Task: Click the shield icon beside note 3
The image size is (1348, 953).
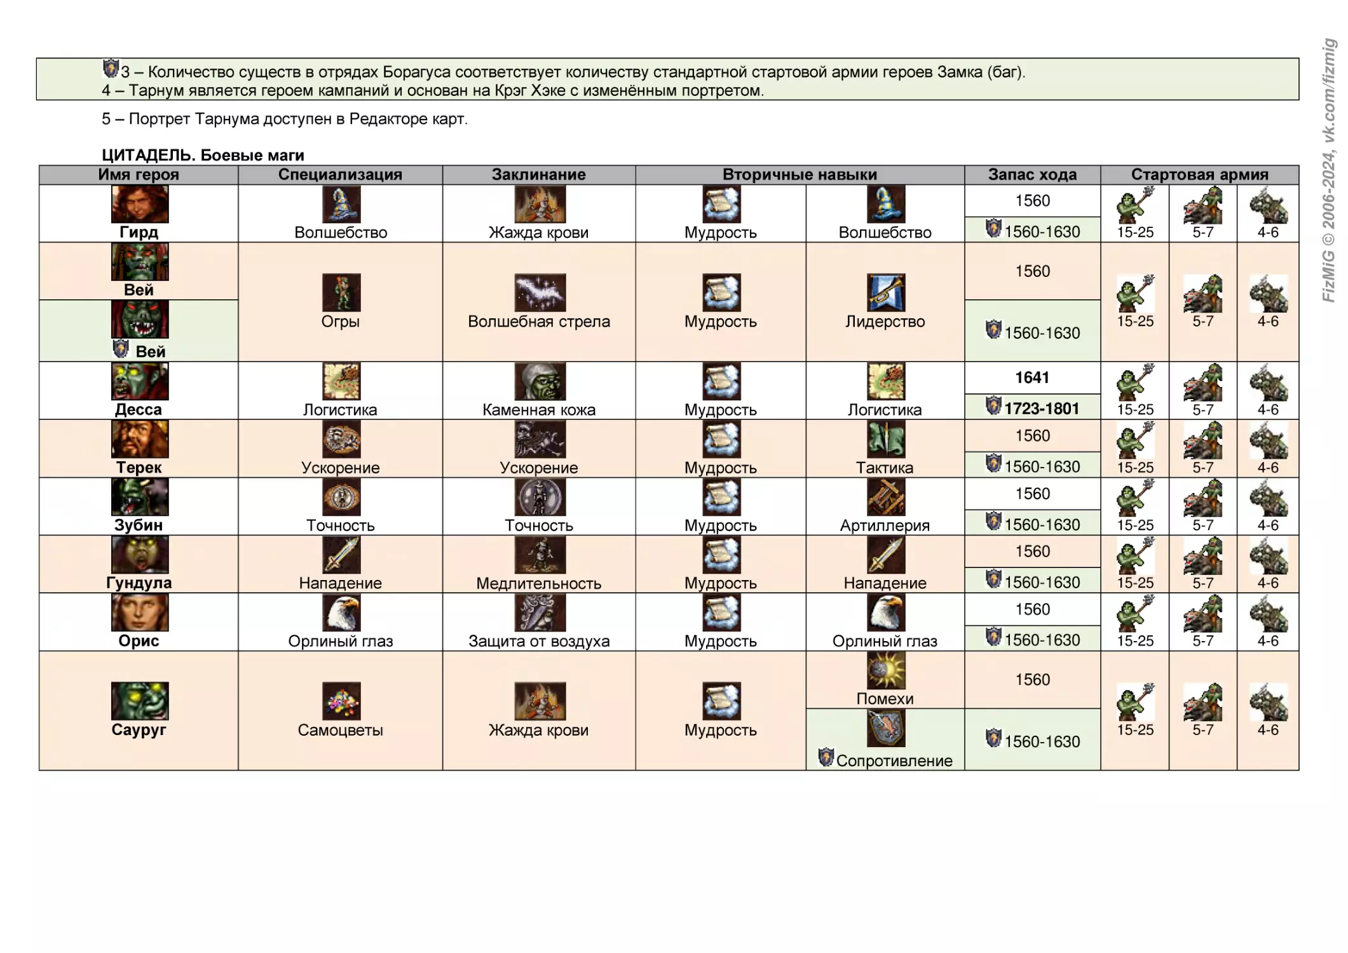Action: coord(111,67)
